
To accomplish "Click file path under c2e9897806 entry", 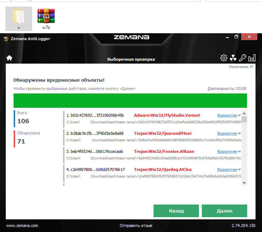I will 154,176.
